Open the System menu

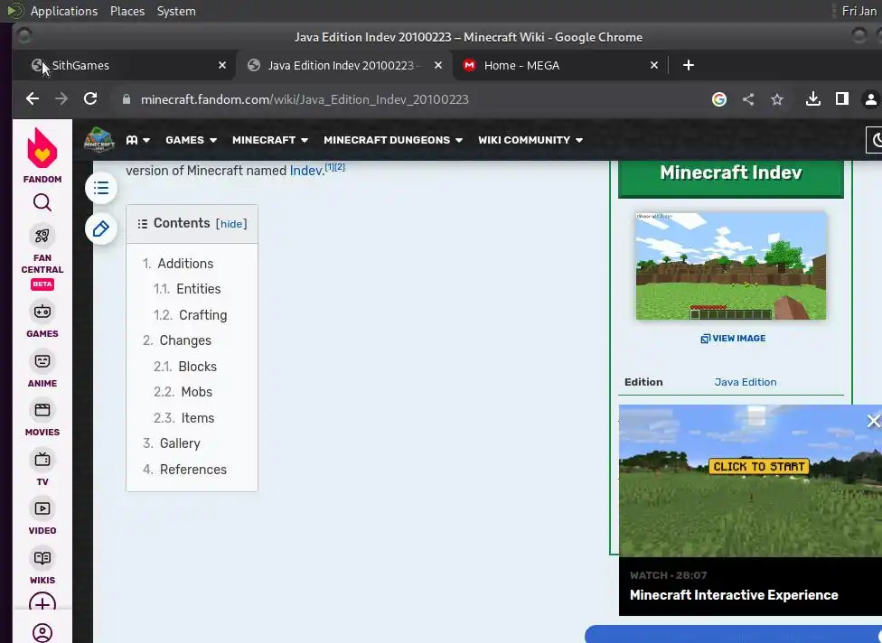(176, 11)
